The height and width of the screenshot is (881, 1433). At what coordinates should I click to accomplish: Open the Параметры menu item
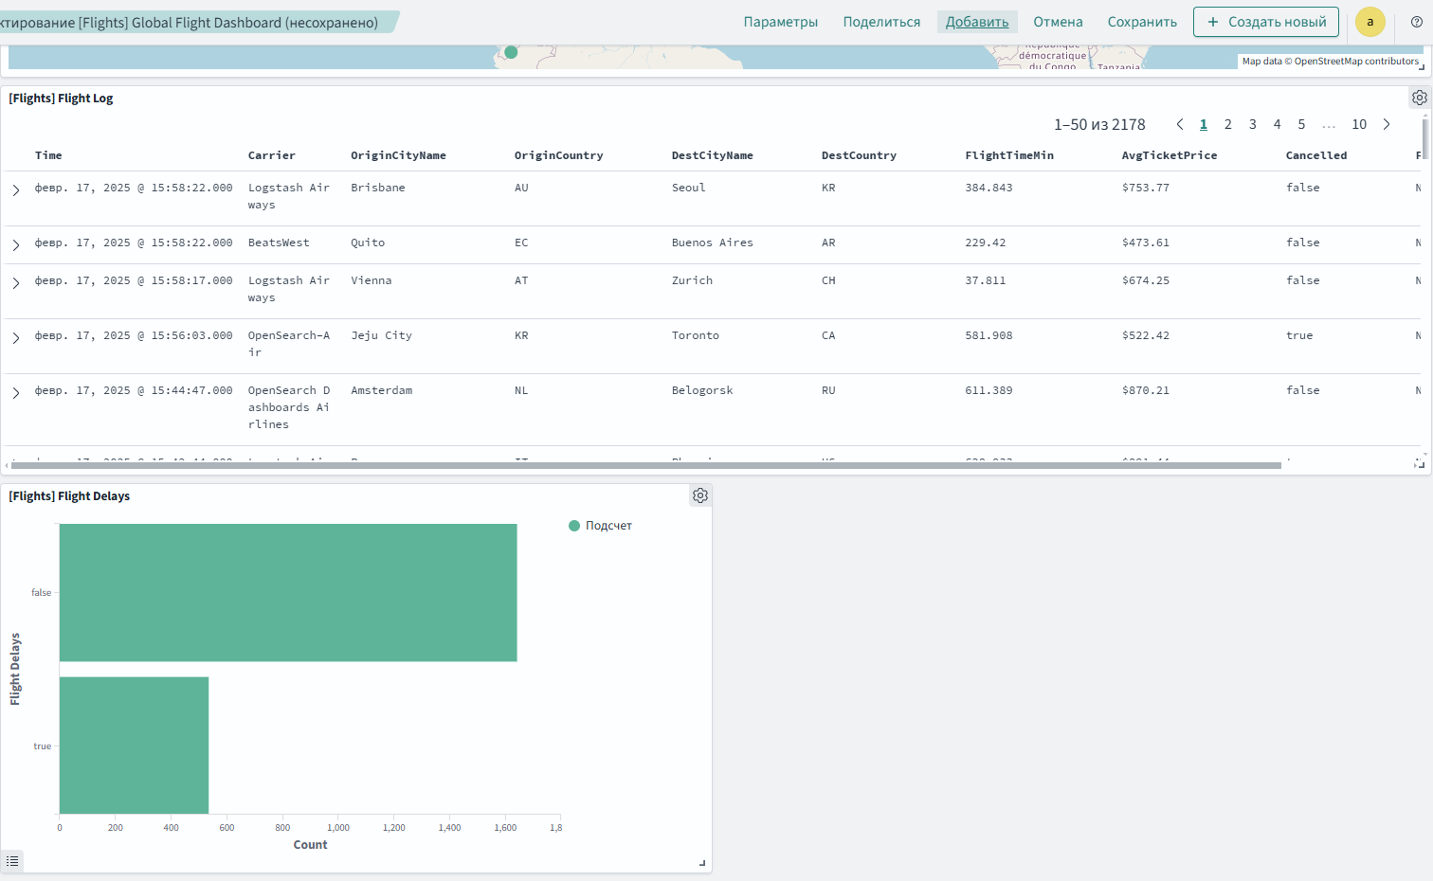pos(780,22)
